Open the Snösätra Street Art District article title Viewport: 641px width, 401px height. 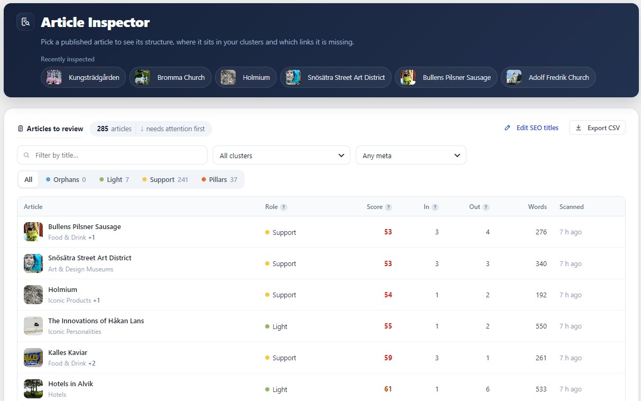(90, 258)
